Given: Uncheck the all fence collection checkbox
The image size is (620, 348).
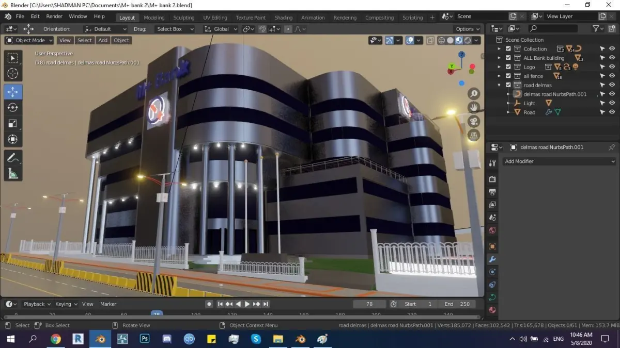Looking at the screenshot, I should [508, 76].
